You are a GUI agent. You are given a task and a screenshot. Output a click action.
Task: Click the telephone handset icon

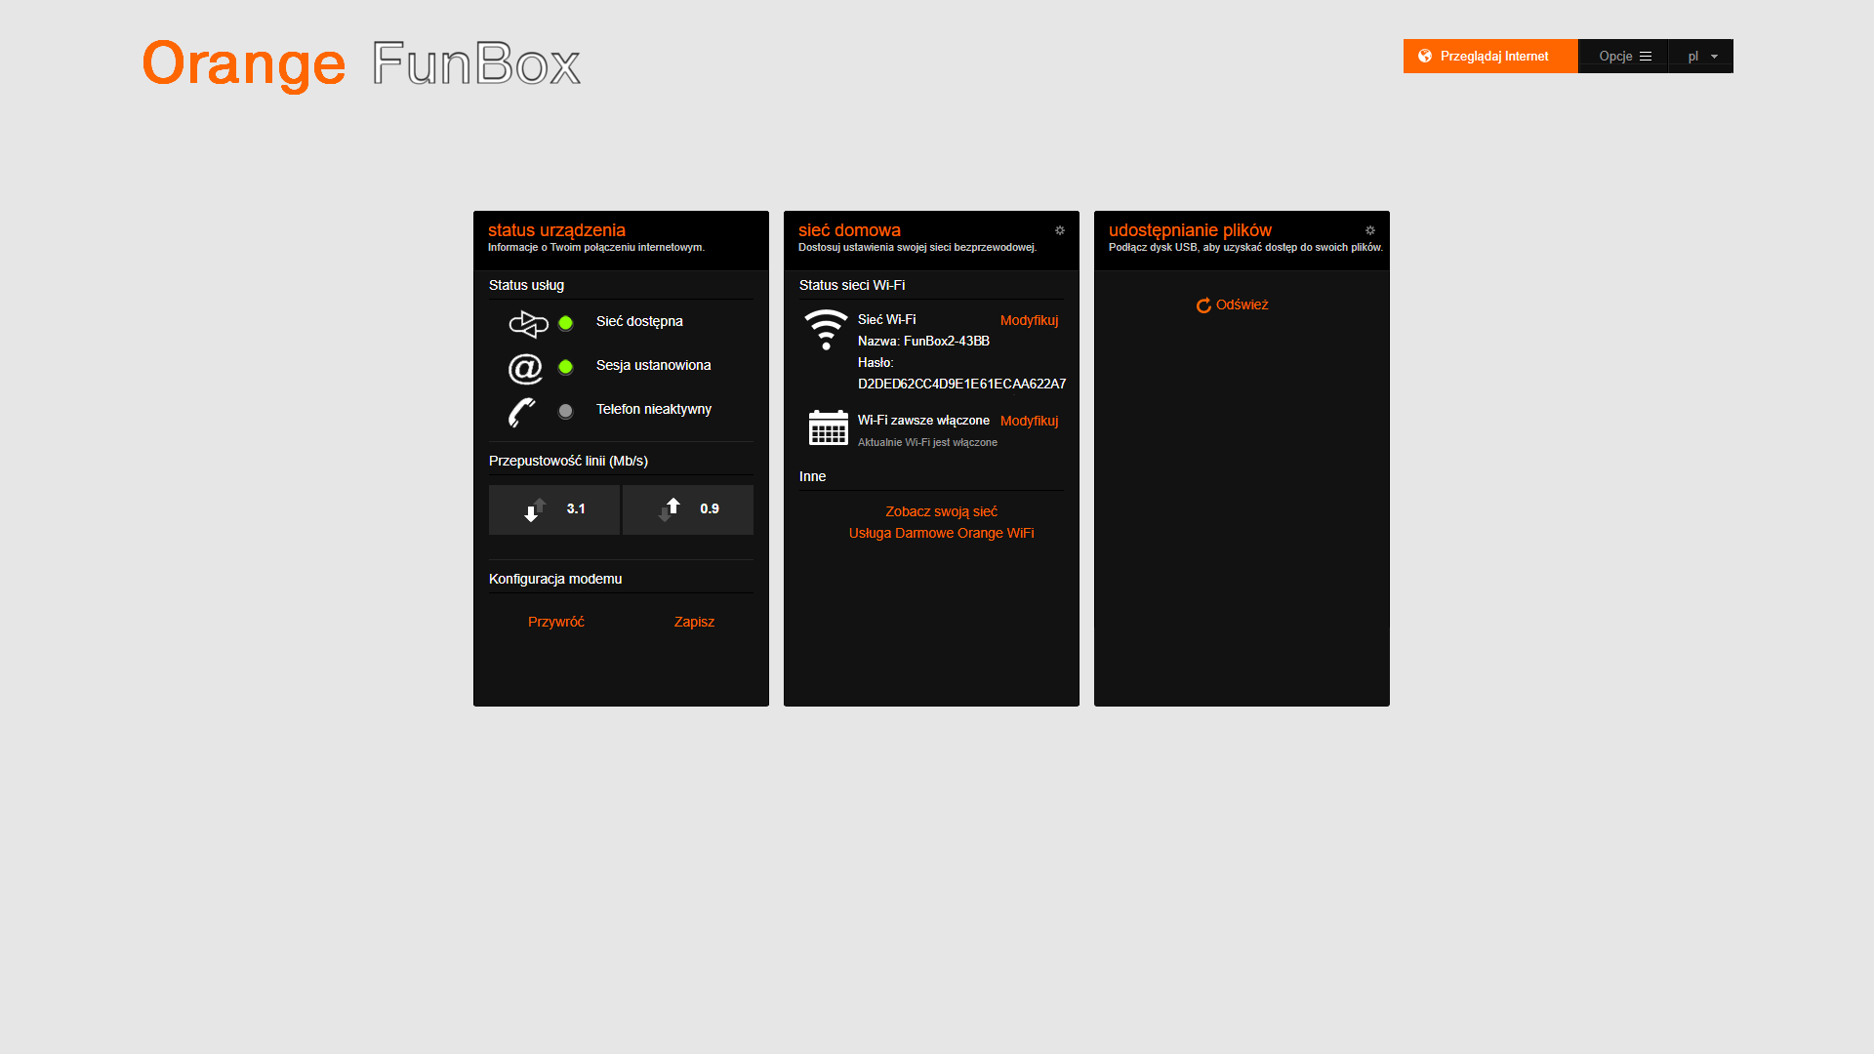tap(522, 412)
